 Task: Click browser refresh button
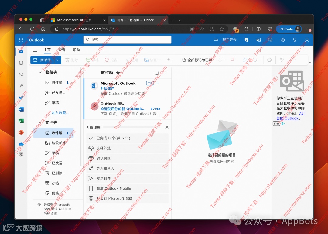[x=32, y=29]
